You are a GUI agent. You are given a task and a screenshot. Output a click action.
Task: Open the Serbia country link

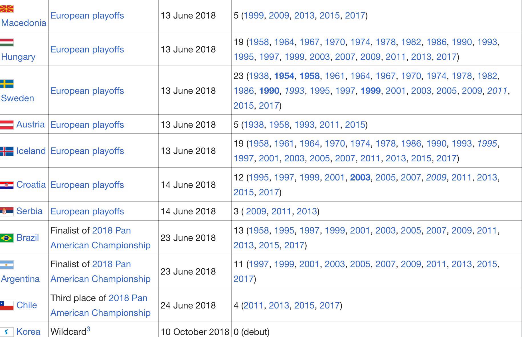point(29,211)
